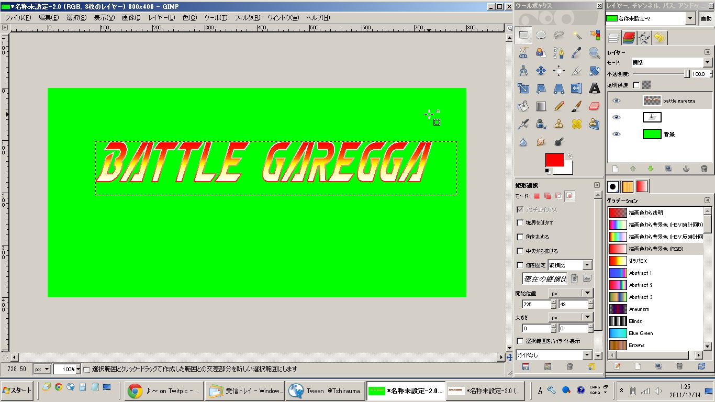Choose the Heal bandage tool
Image resolution: width=715 pixels, height=402 pixels.
[577, 124]
